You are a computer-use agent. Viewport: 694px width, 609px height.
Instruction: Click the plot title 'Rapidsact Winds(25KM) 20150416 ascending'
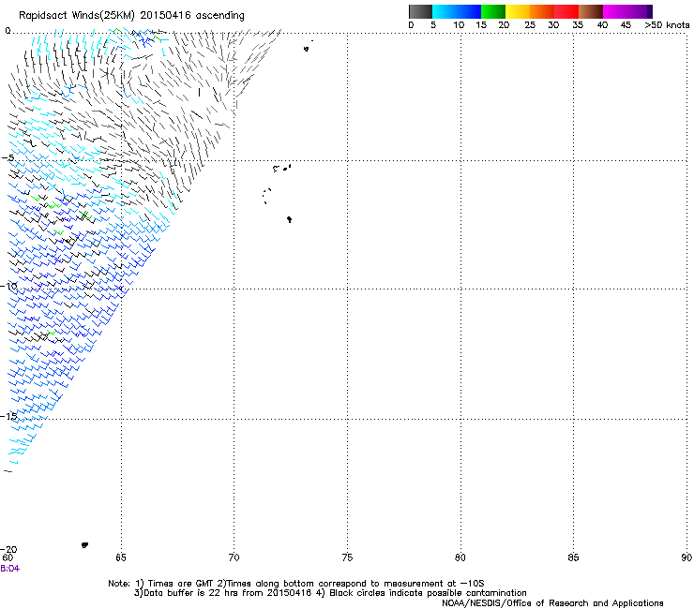(131, 16)
